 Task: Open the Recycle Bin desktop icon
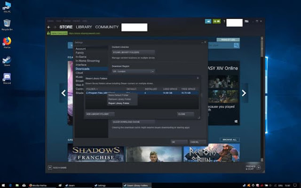[7, 25]
